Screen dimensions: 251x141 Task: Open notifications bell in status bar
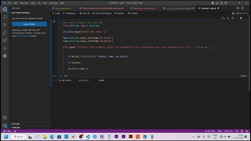point(247,131)
